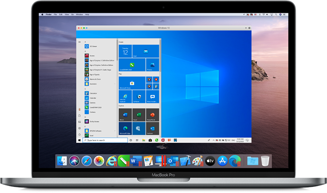Open the Finder menu

(49, 15)
